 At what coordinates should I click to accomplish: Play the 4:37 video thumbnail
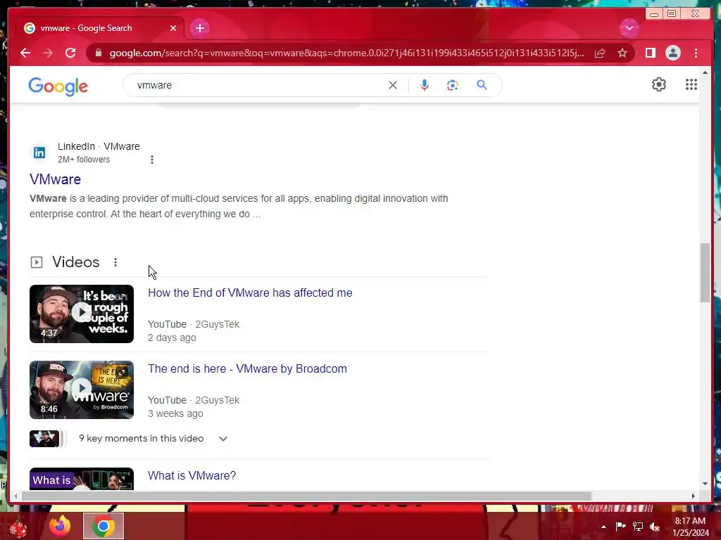coord(82,314)
